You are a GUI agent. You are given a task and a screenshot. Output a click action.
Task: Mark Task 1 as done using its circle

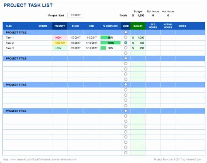(126, 37)
